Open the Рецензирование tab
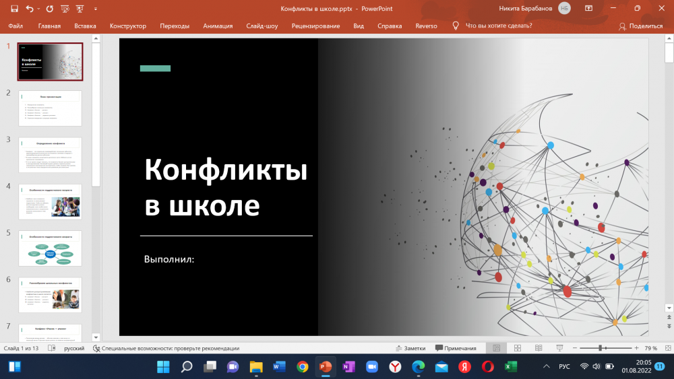The image size is (674, 379). click(x=315, y=26)
